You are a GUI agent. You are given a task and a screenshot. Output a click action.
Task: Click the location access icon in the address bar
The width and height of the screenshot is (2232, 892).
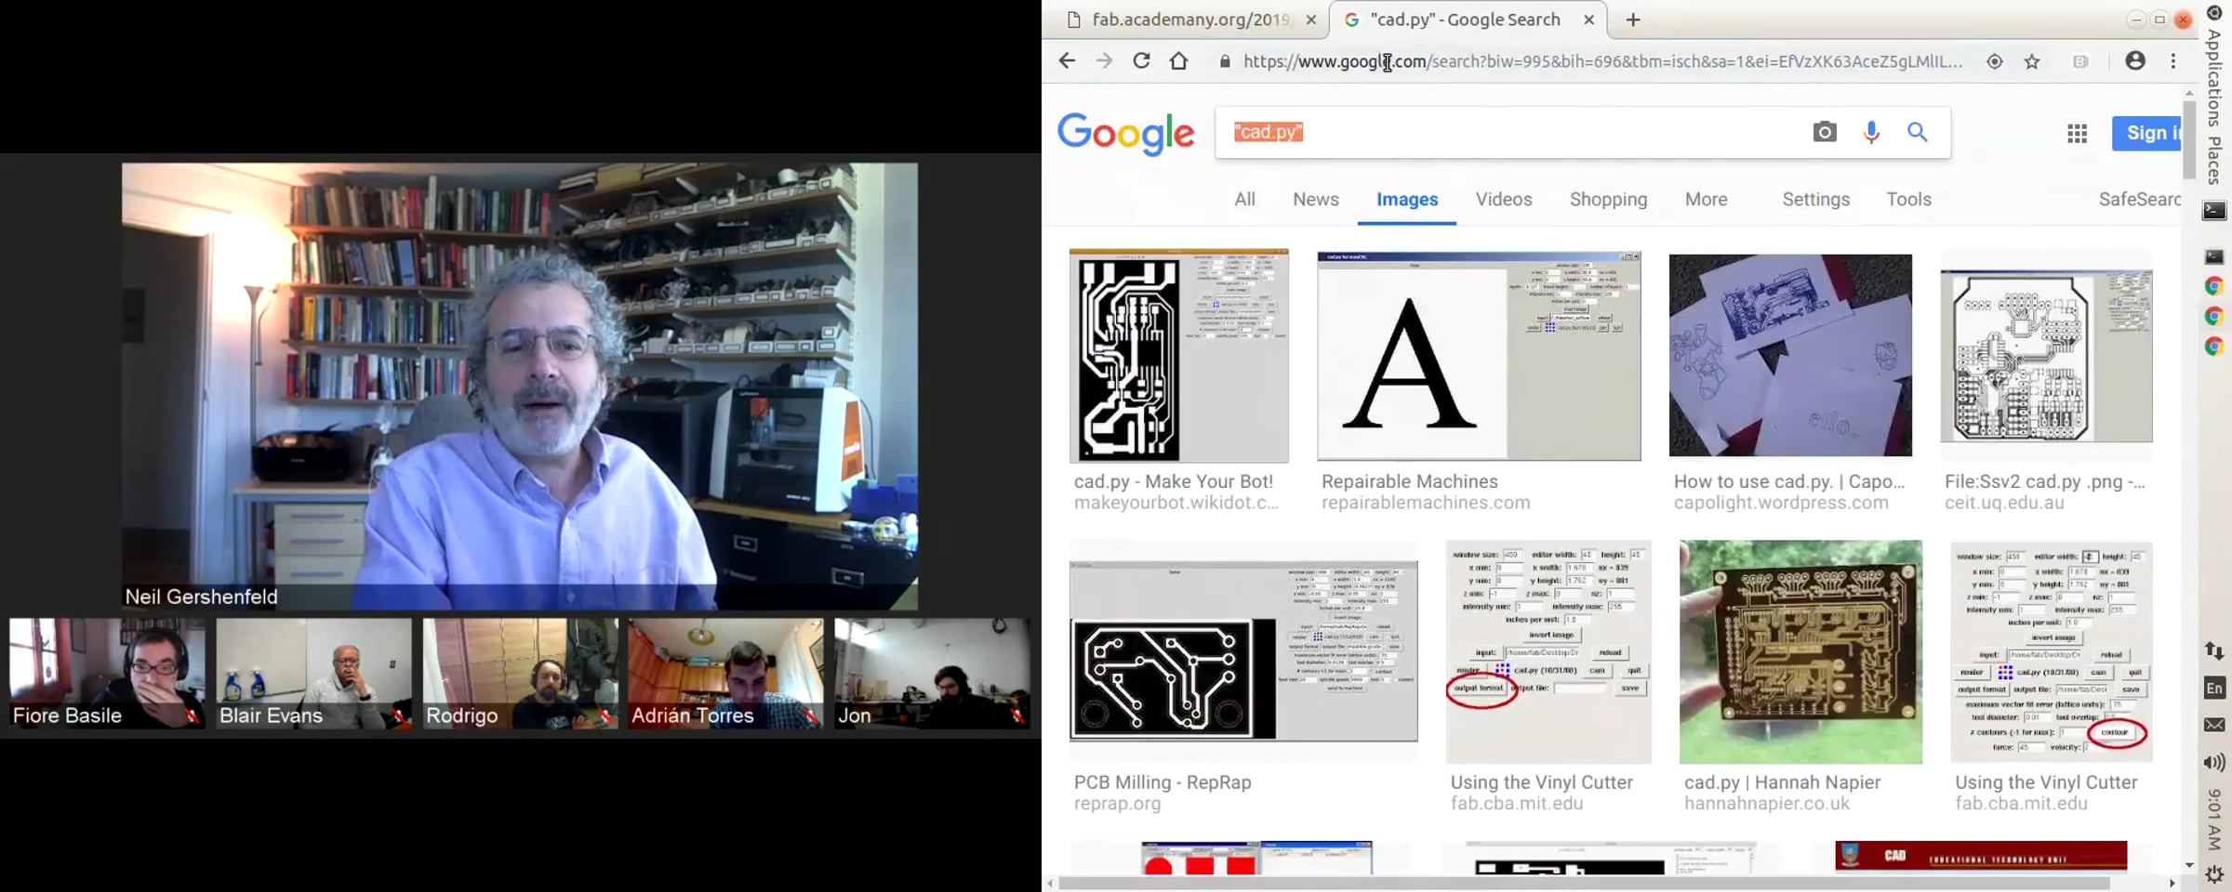1995,61
